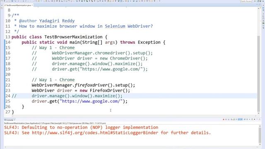Click the Display Selected Console icon
This screenshot has height=149, width=265.
point(247,120)
